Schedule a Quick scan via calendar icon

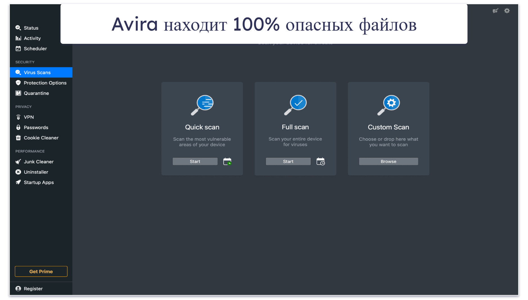pyautogui.click(x=227, y=162)
